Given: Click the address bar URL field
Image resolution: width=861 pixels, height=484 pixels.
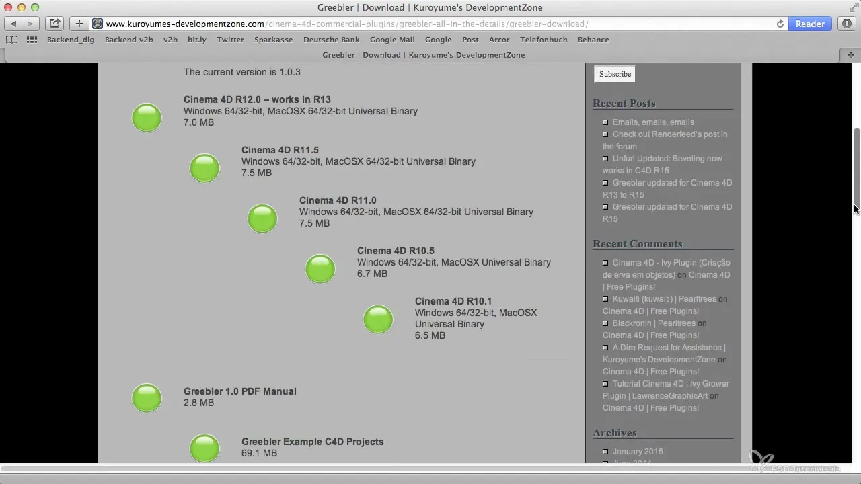Looking at the screenshot, I should tap(437, 24).
